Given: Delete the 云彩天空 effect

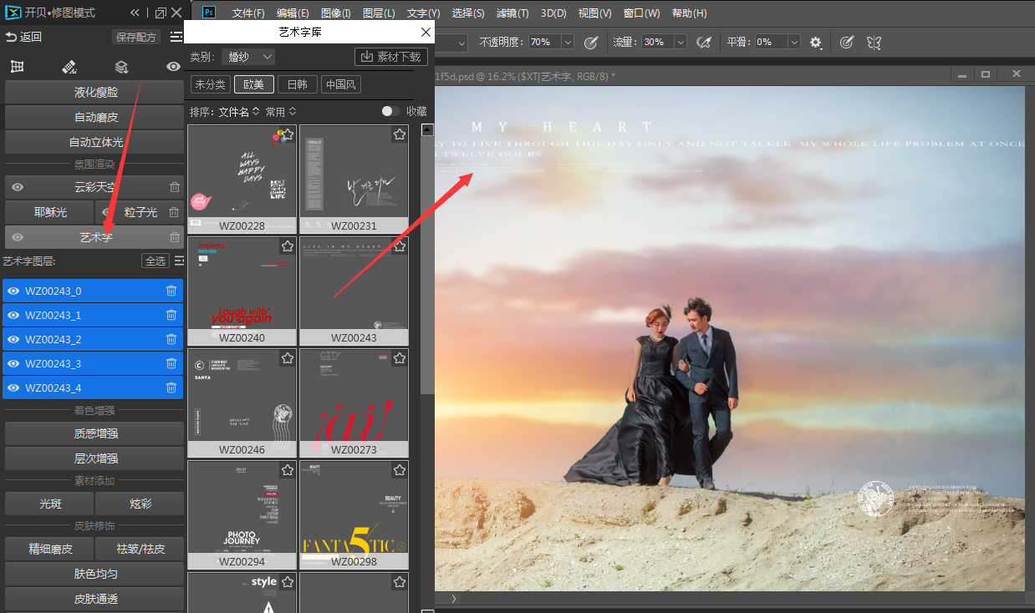Looking at the screenshot, I should (x=174, y=187).
